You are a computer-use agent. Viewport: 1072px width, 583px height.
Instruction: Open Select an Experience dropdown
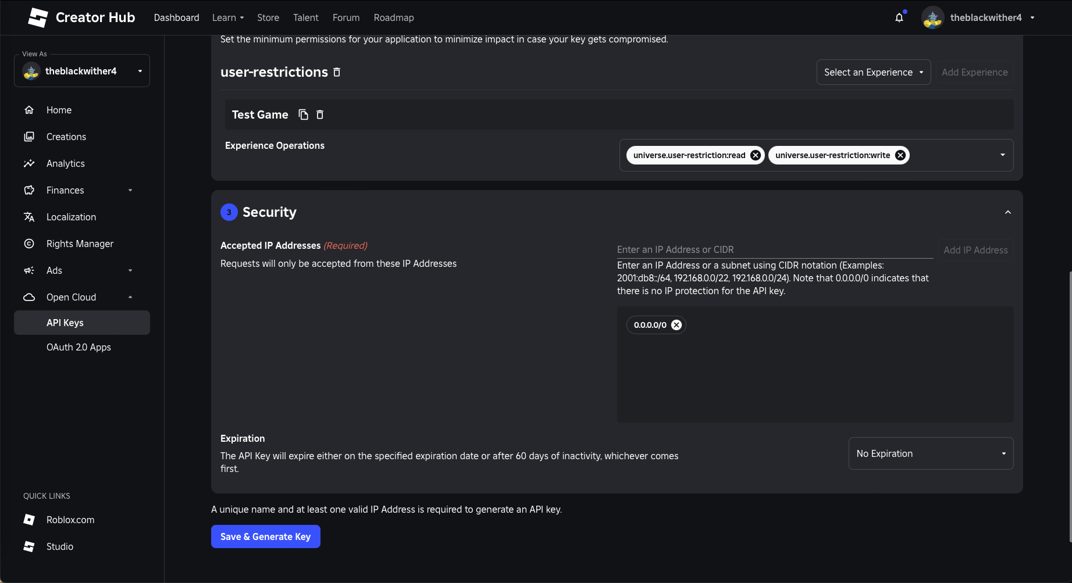coord(873,72)
